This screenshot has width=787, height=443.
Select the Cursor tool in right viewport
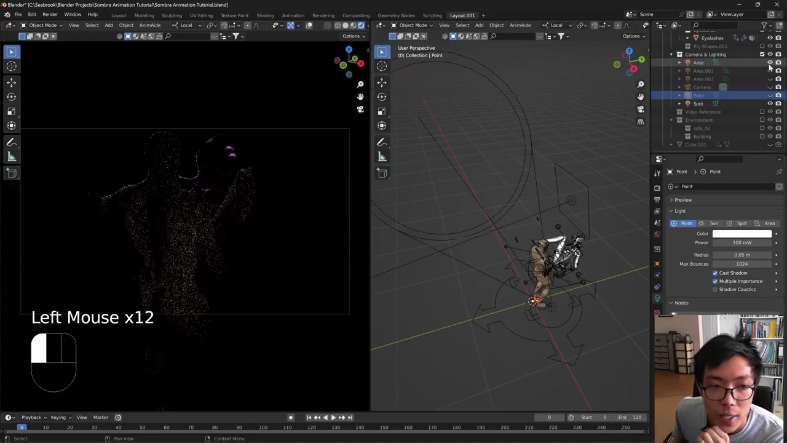tap(381, 66)
